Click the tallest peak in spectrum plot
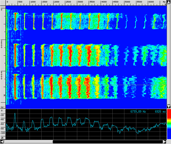171x144 pixels. (15, 114)
